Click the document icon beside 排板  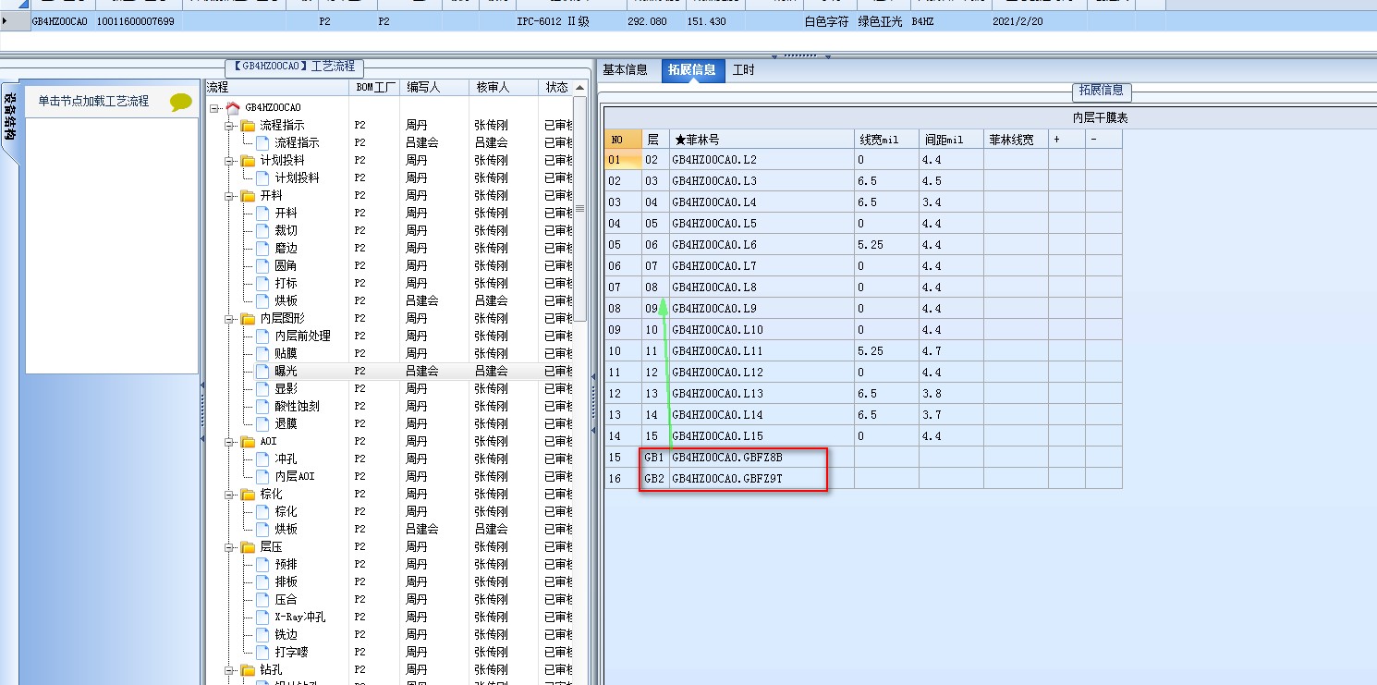click(262, 582)
